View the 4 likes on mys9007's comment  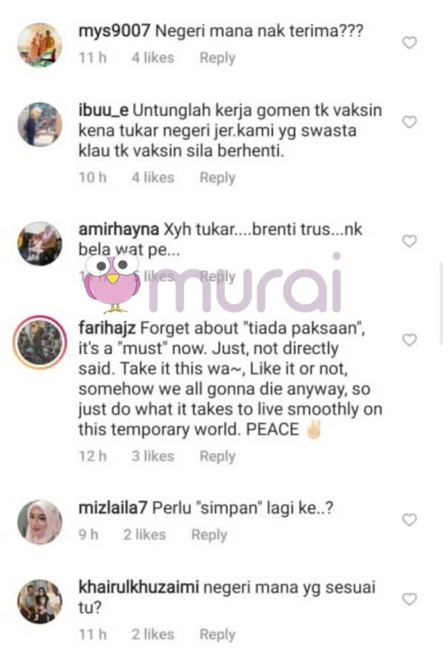pyautogui.click(x=153, y=58)
